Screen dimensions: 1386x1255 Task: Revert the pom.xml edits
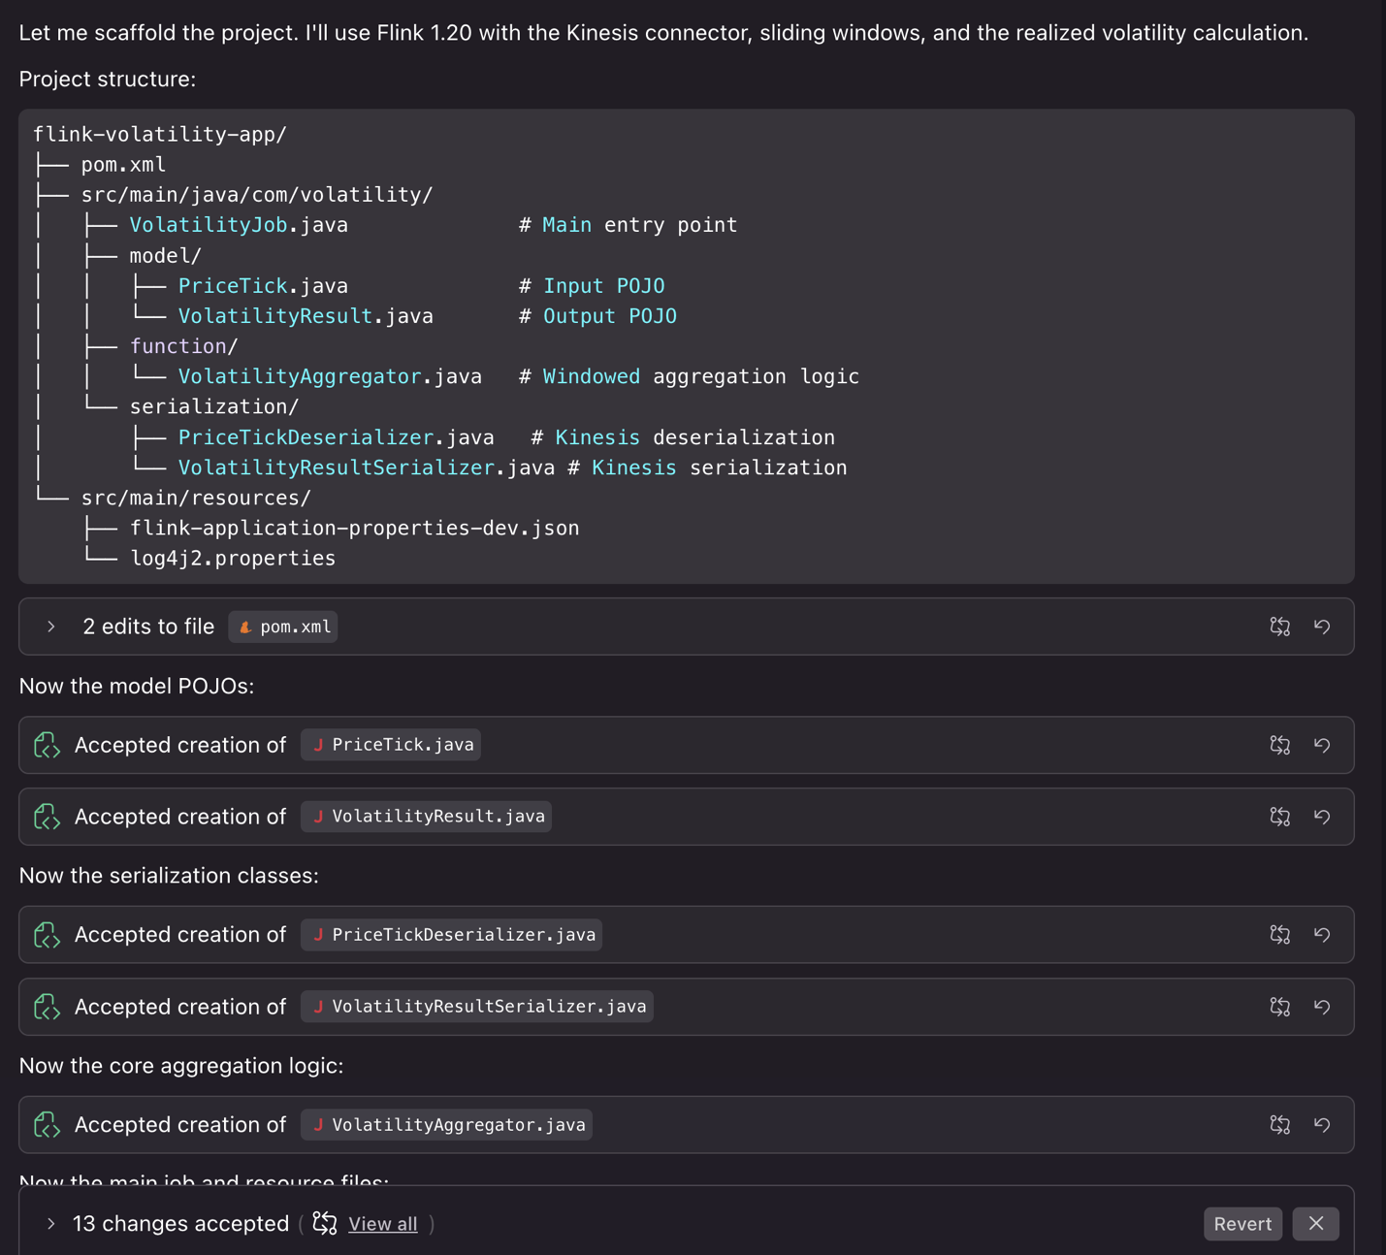[x=1322, y=627]
